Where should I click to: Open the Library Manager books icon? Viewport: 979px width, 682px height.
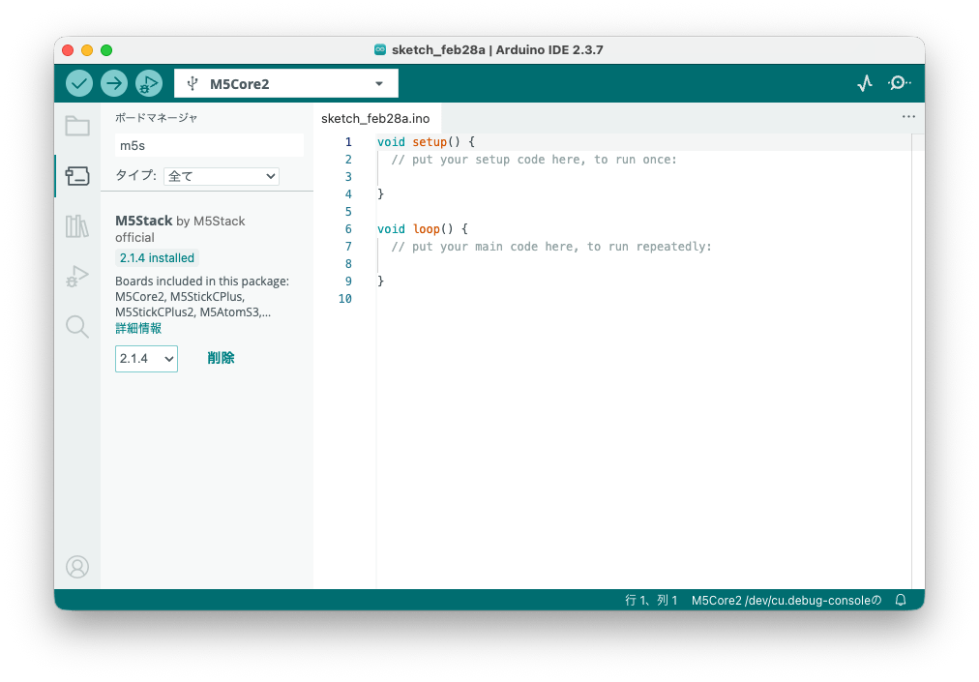pyautogui.click(x=77, y=226)
